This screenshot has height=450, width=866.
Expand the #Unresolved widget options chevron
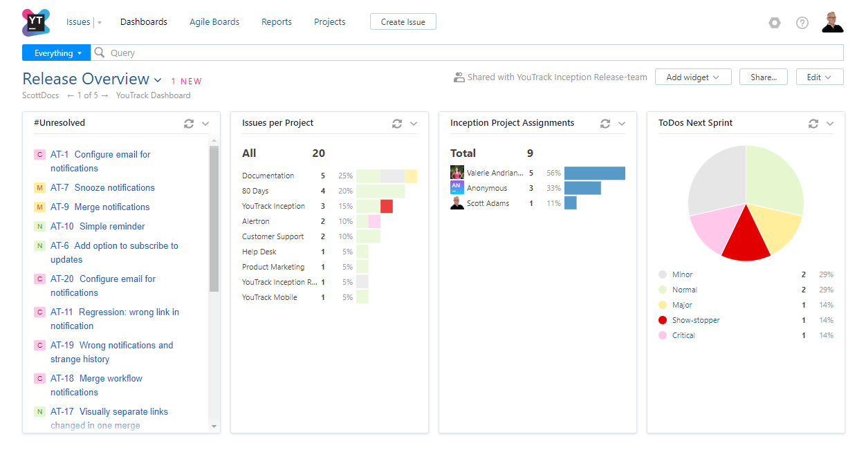tap(205, 124)
